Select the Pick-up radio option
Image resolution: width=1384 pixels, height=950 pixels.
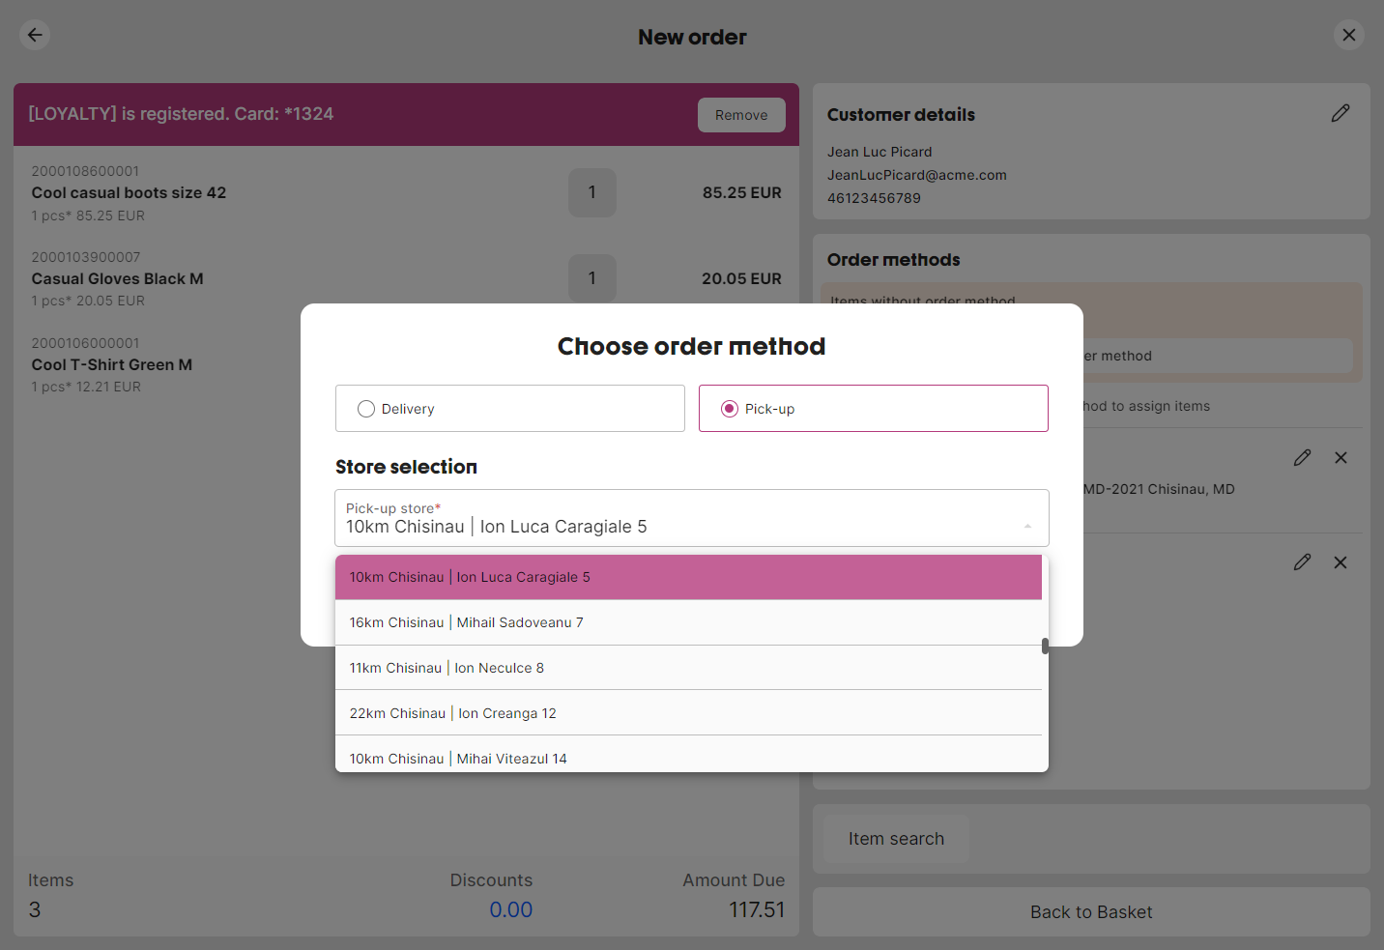[x=730, y=409]
